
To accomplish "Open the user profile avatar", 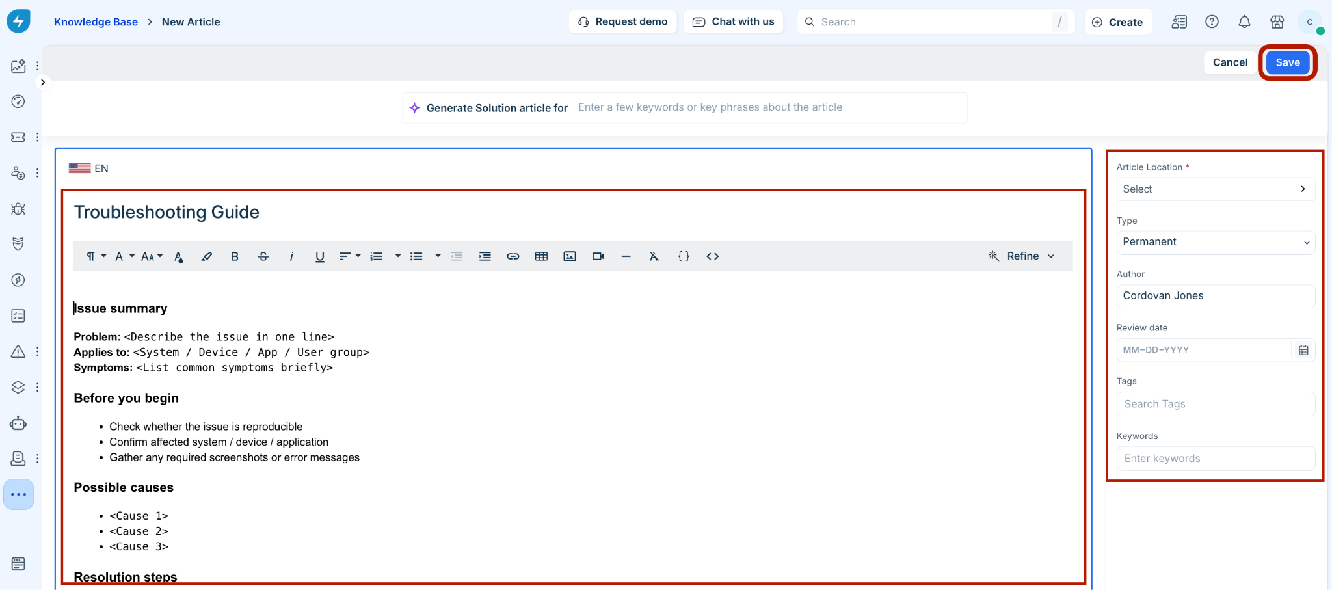I will tap(1310, 22).
